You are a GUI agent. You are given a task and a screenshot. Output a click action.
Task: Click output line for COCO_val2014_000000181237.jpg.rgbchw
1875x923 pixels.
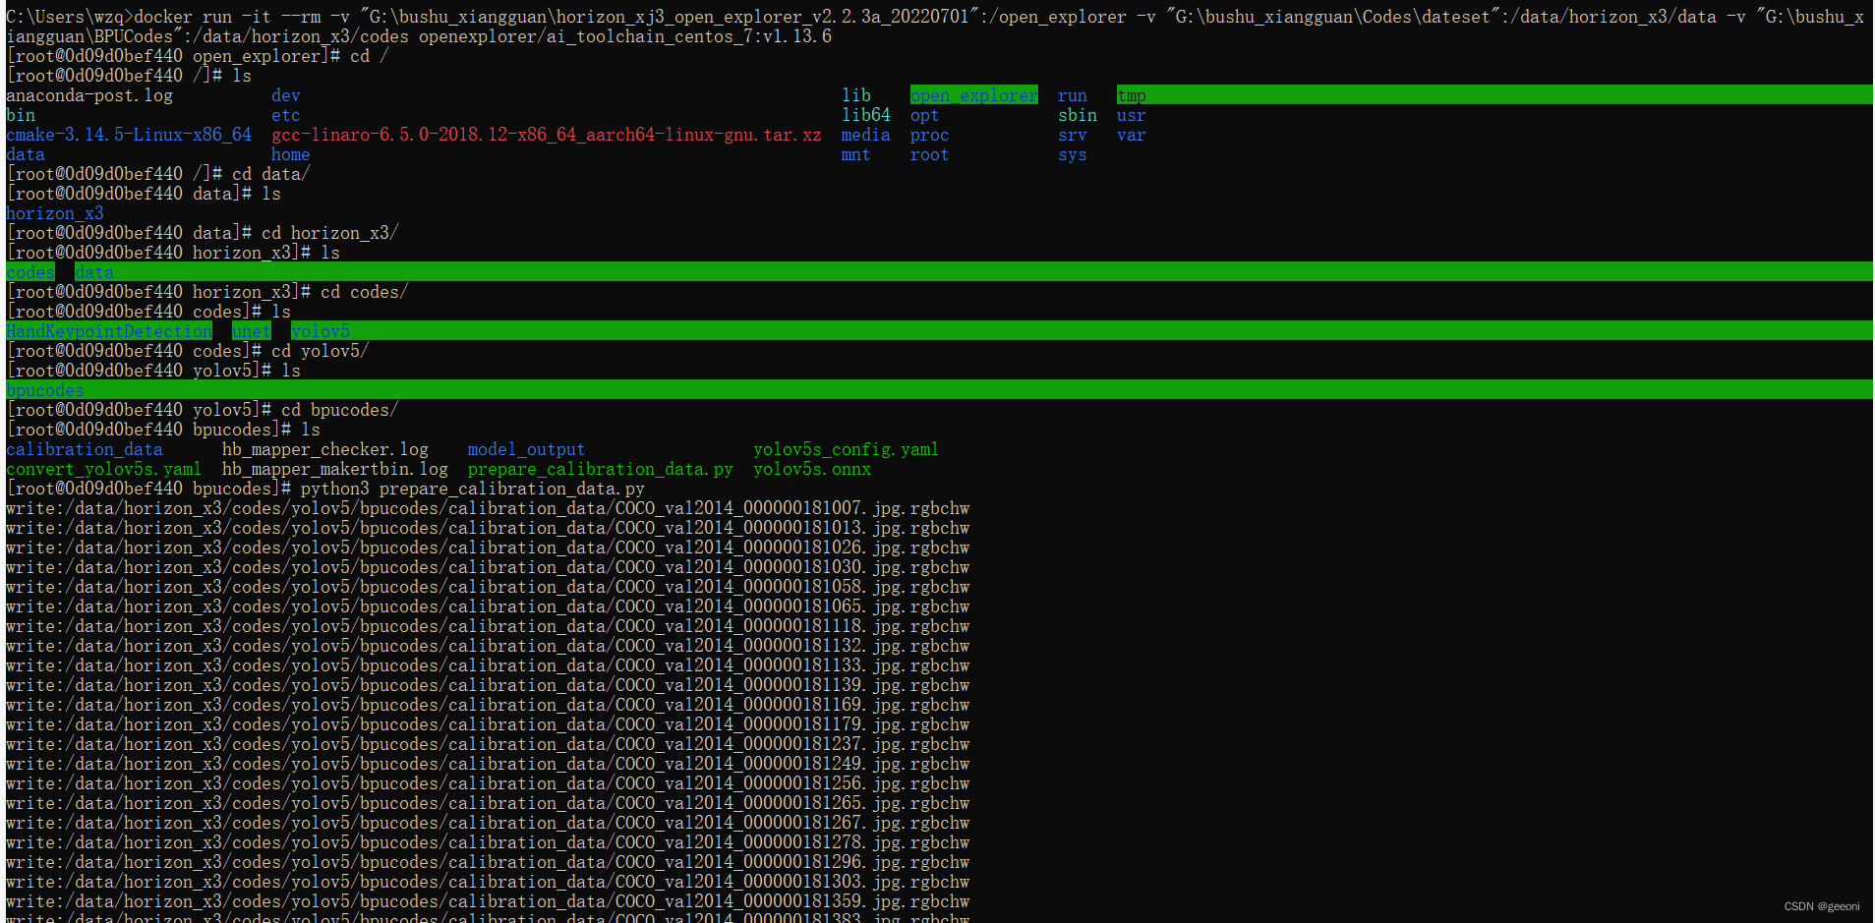pyautogui.click(x=488, y=744)
